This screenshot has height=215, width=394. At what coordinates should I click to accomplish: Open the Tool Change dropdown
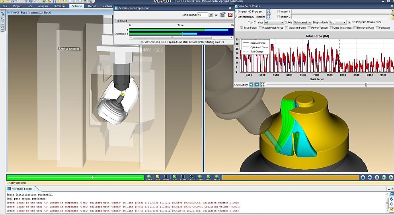pos(274,22)
